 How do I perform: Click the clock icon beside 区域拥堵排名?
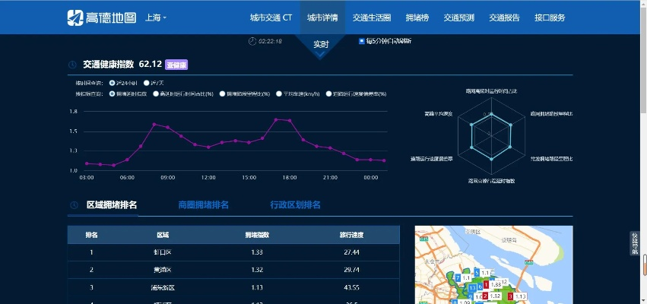(x=74, y=205)
